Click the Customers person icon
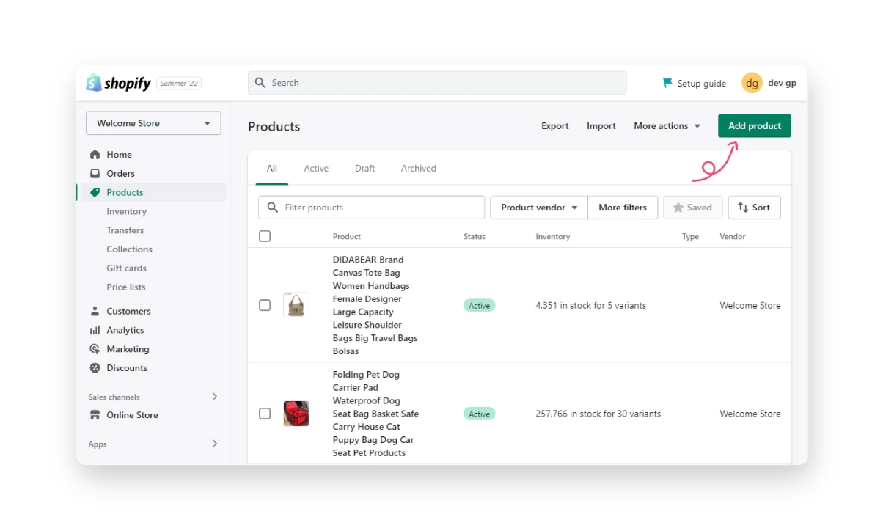883x528 pixels. tap(95, 312)
